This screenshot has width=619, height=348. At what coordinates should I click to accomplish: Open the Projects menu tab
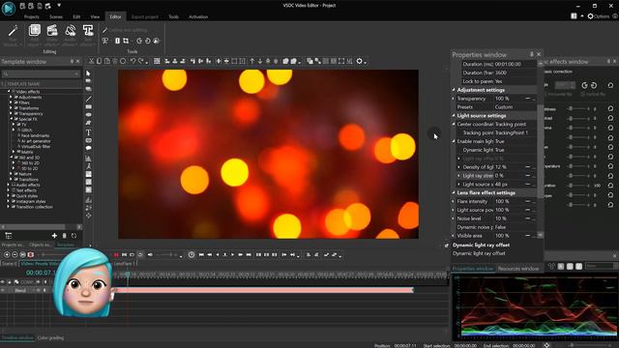point(31,17)
